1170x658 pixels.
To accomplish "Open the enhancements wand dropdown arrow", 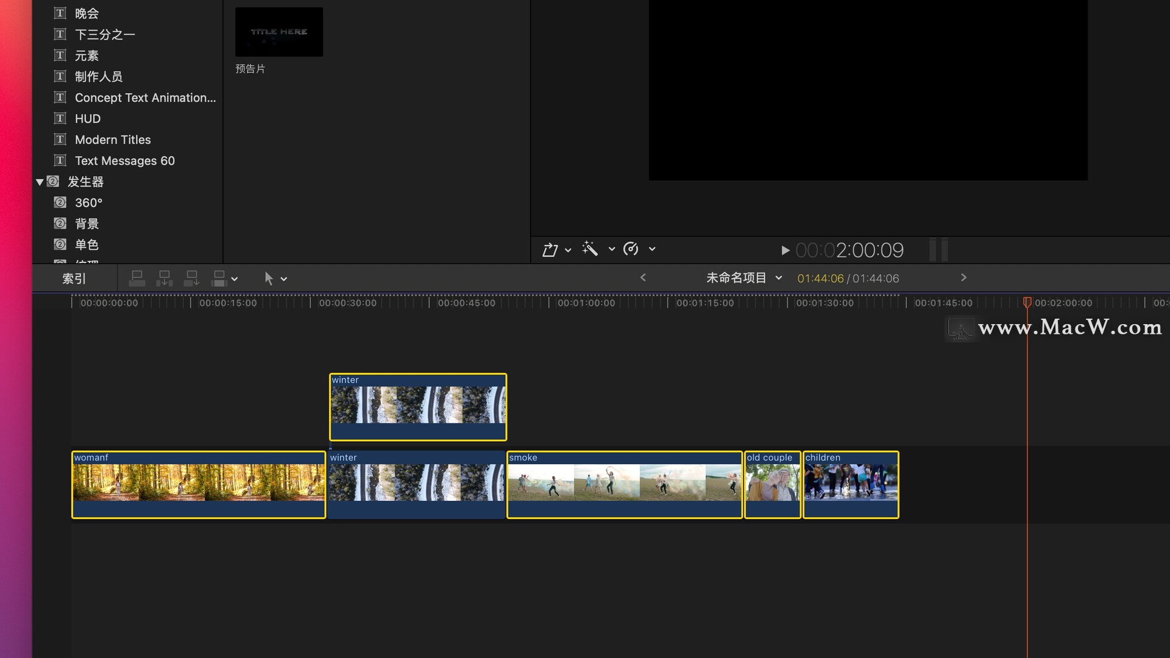I will click(x=612, y=249).
